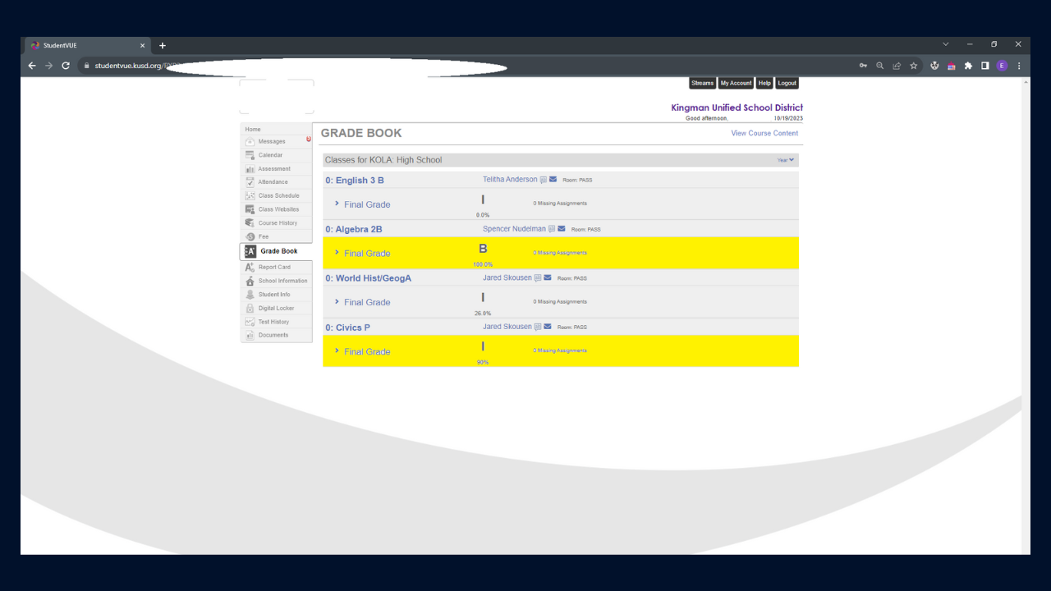Open View Course Content link
Viewport: 1051px width, 591px height.
pos(764,133)
